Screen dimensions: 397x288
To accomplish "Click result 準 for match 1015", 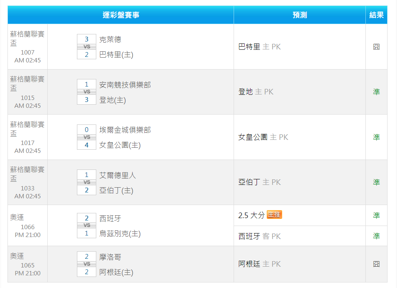I will tap(376, 92).
